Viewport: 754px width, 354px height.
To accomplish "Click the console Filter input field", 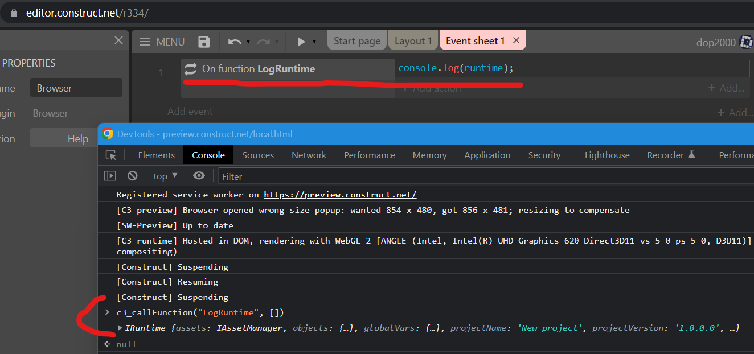I will (256, 175).
